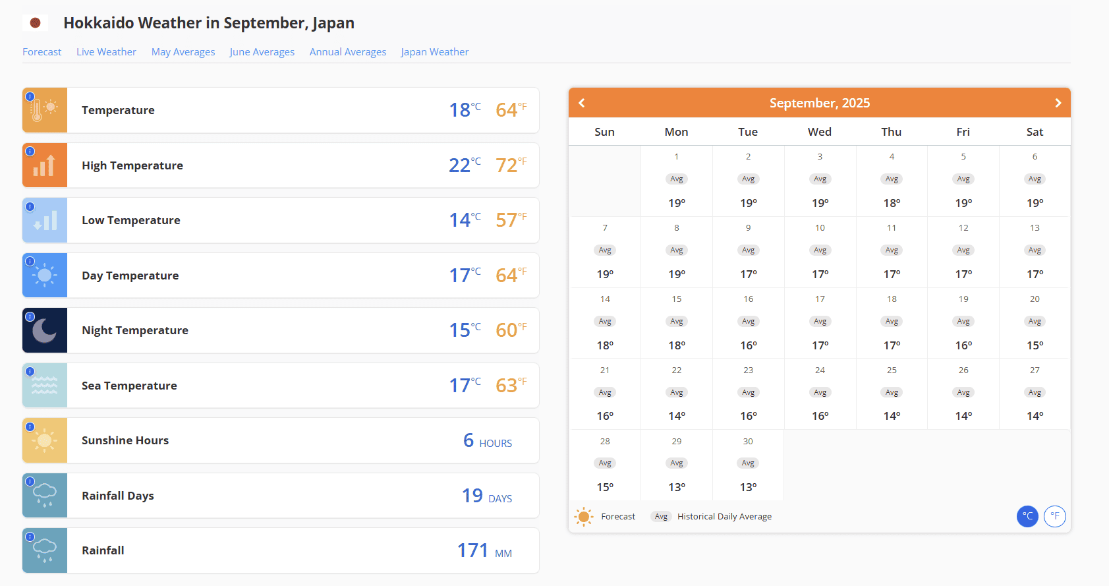Click the Avg badge in the legend
Viewport: 1109px width, 586px height.
[661, 517]
